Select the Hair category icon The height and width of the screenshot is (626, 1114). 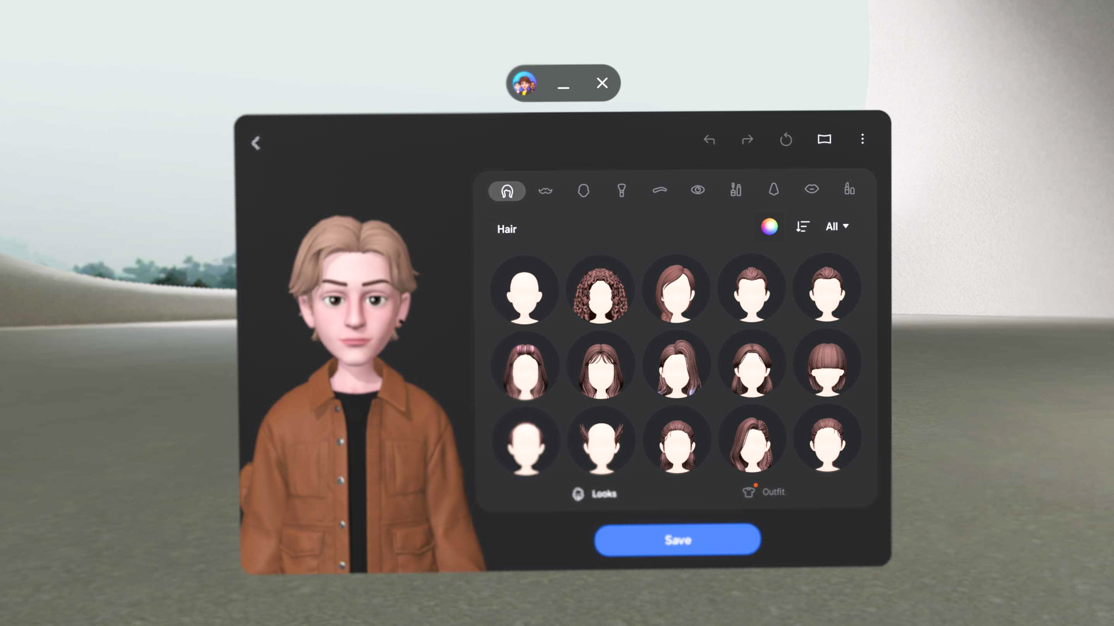point(507,191)
